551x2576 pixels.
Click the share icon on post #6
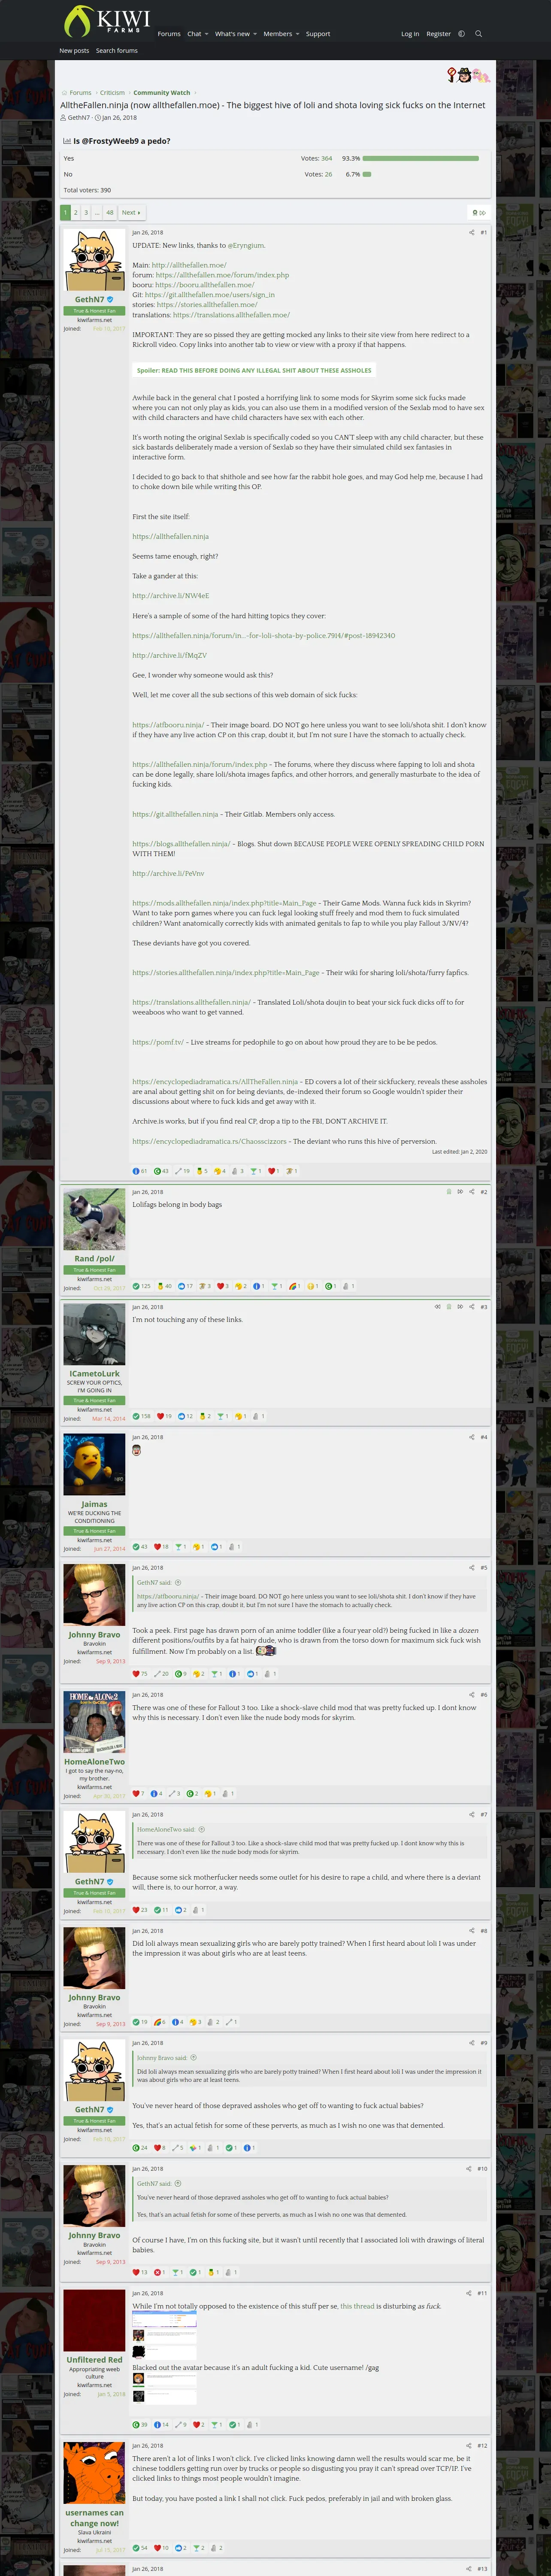coord(471,1695)
